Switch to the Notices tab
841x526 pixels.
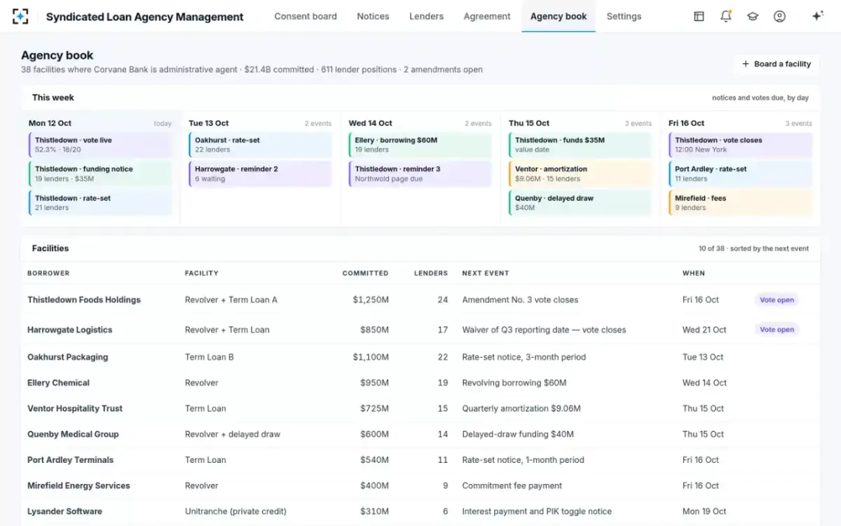373,16
